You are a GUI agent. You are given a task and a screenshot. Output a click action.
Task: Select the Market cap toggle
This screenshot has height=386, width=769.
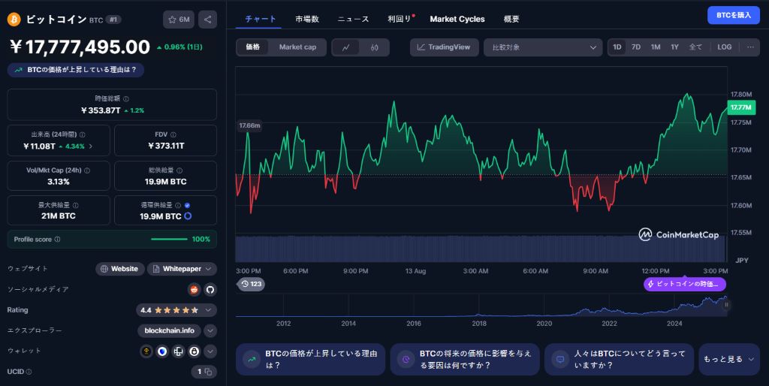pos(297,47)
